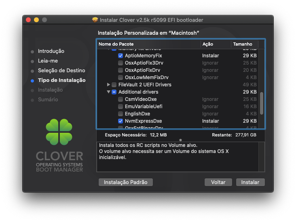Select the Tipo de Instalação step
296x222 pixels.
[x=62, y=80]
